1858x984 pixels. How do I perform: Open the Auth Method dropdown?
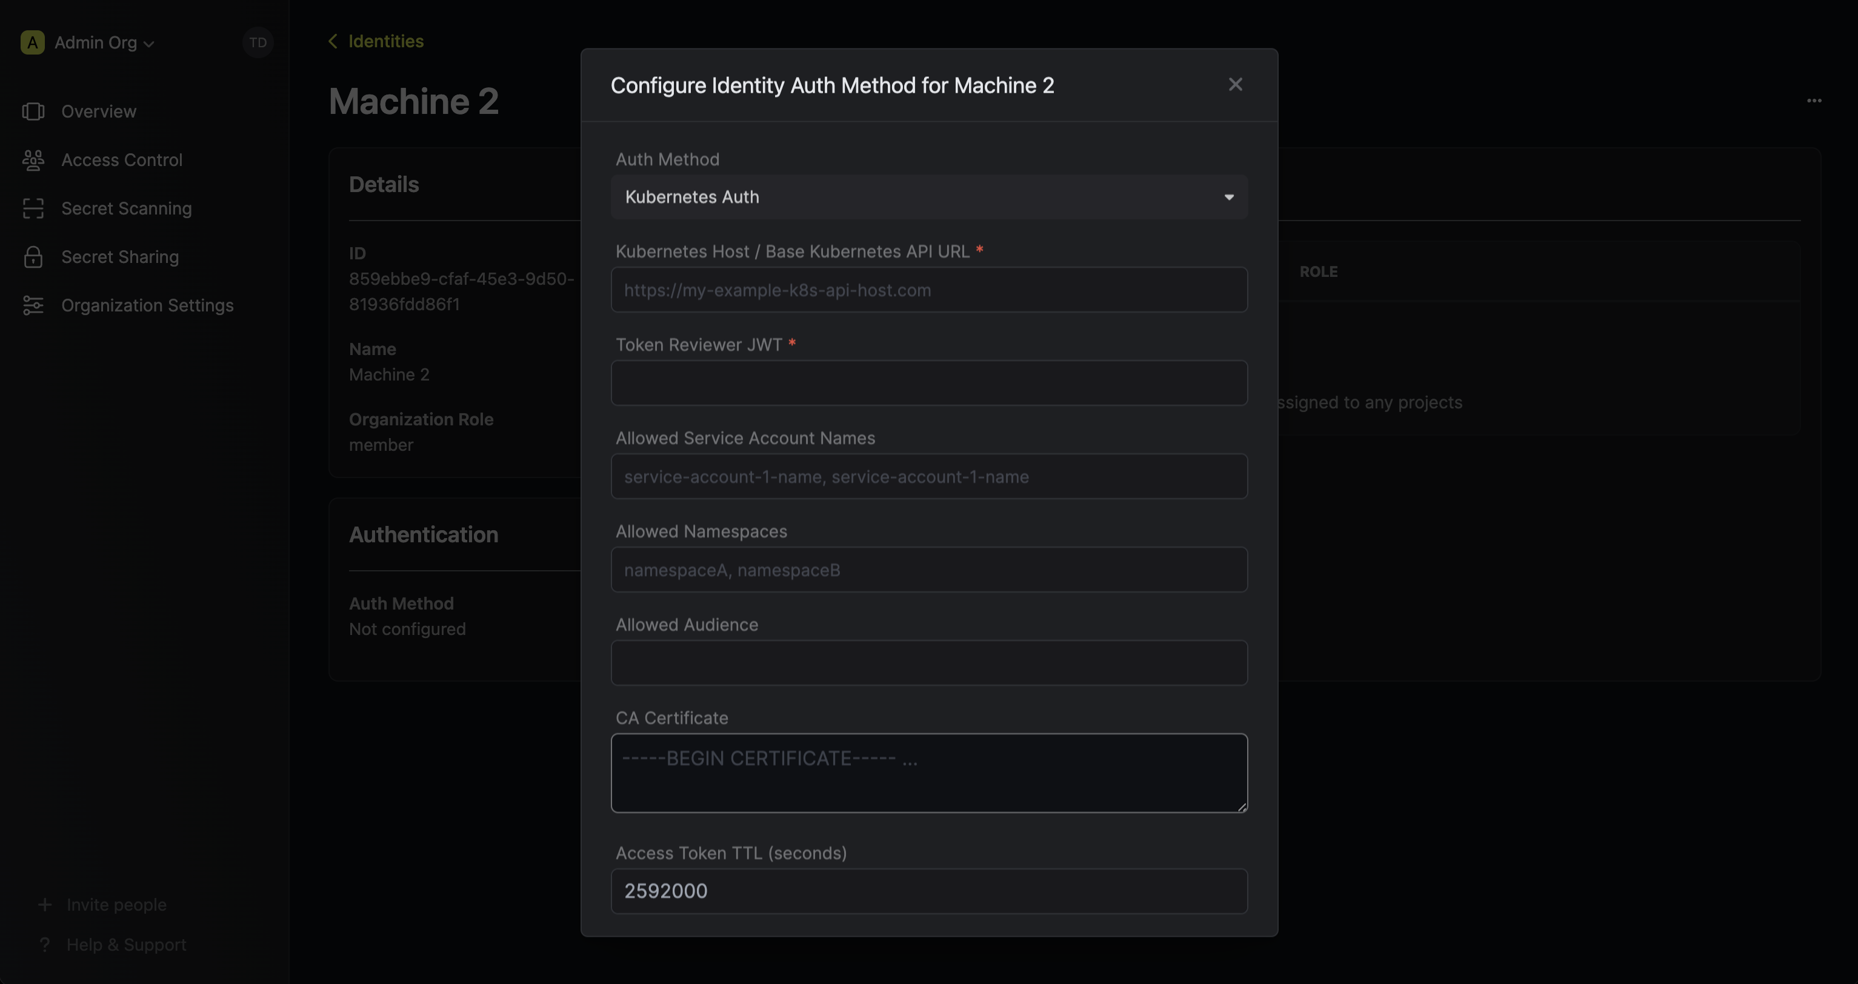(928, 197)
